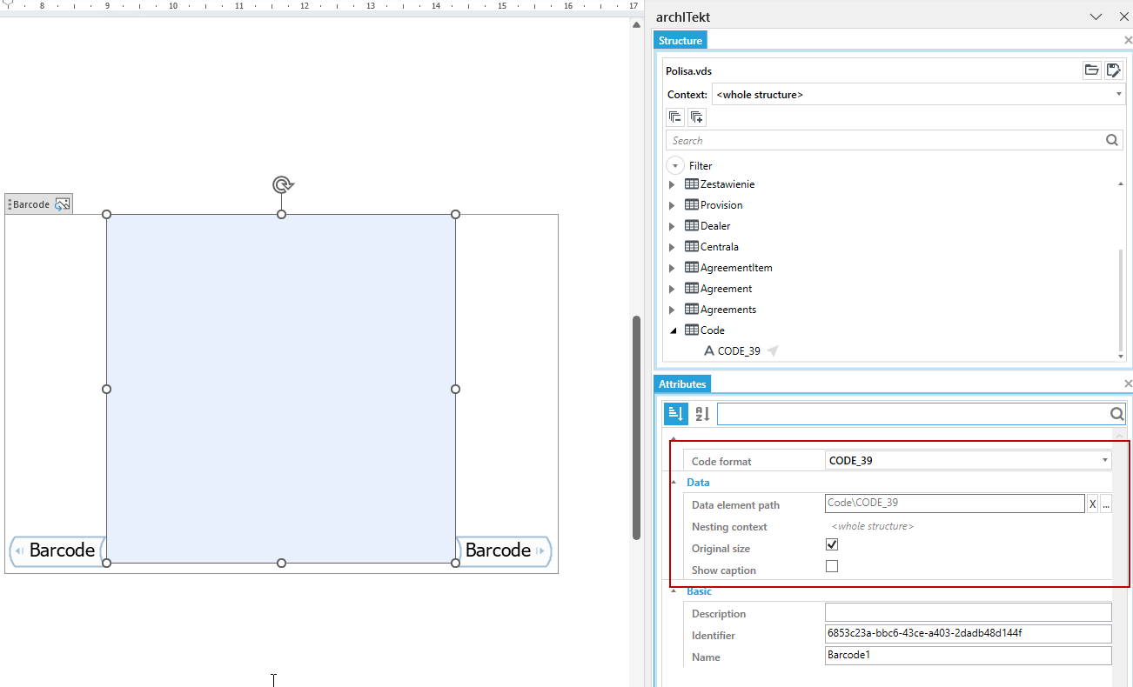Expand the Provision tree node

(672, 205)
